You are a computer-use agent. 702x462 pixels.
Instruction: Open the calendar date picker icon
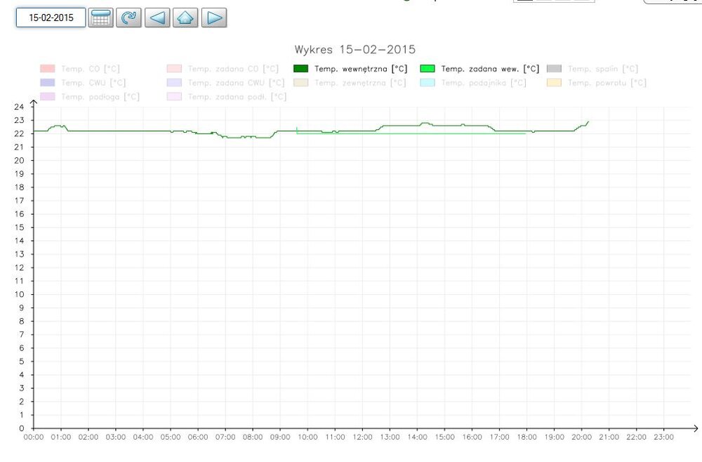[x=101, y=18]
